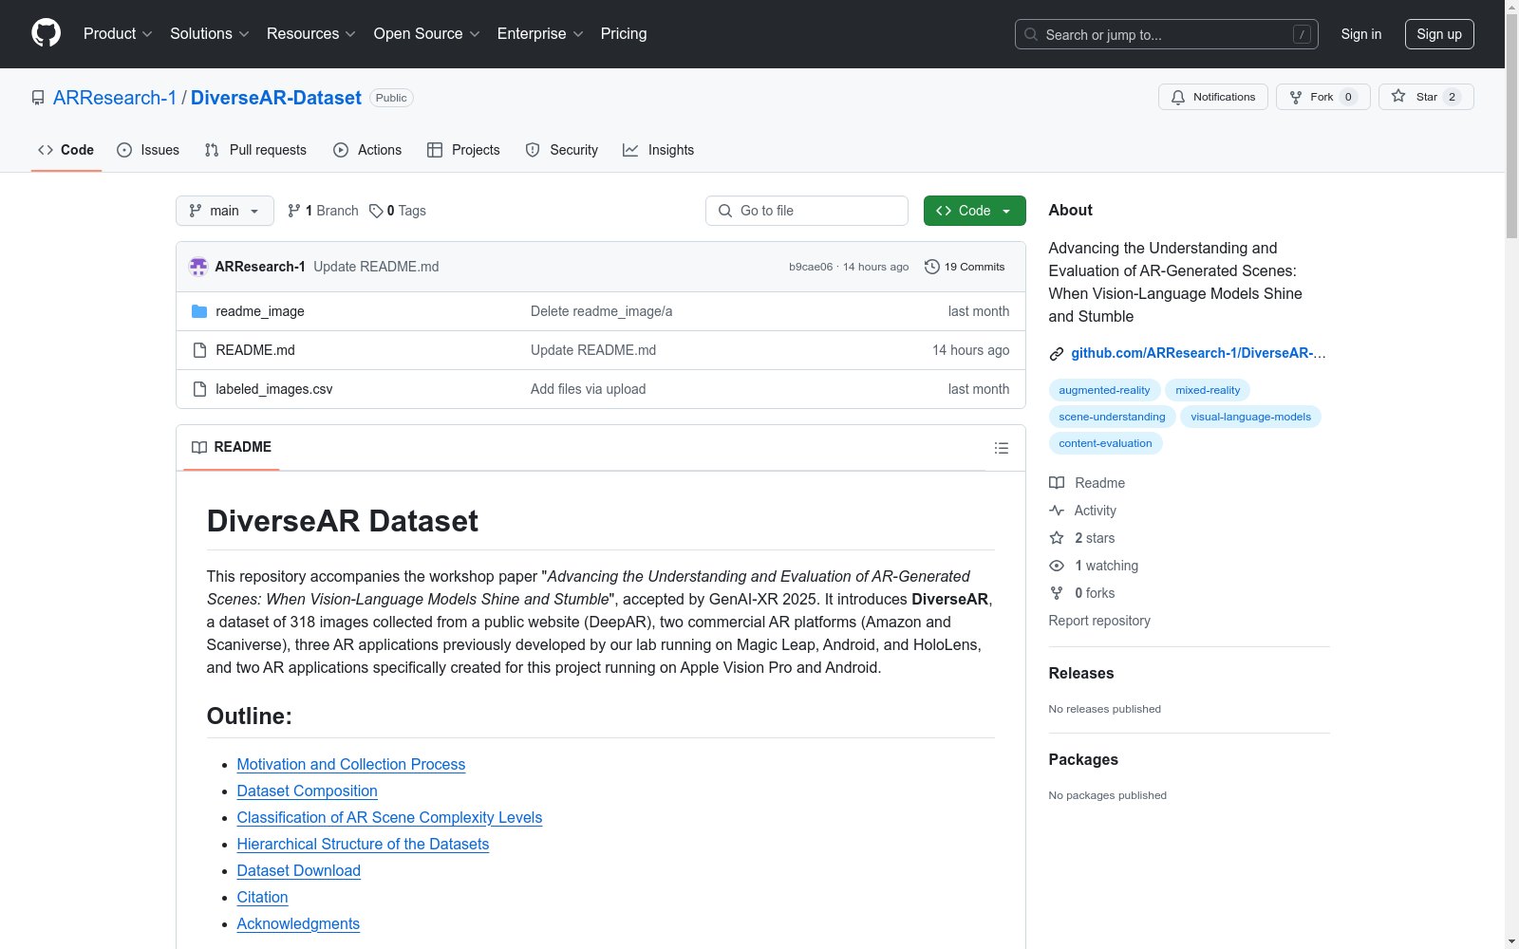Switch to the Code tab
This screenshot has width=1519, height=949.
(66, 150)
